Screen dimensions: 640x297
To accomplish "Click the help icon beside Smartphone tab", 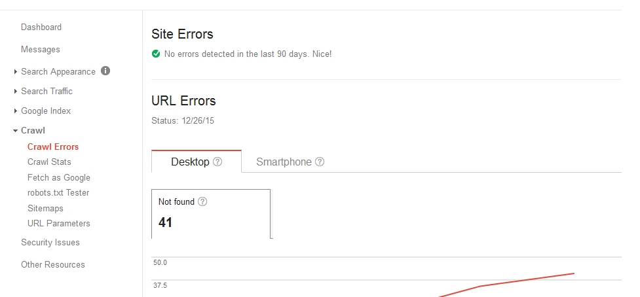I will point(320,162).
